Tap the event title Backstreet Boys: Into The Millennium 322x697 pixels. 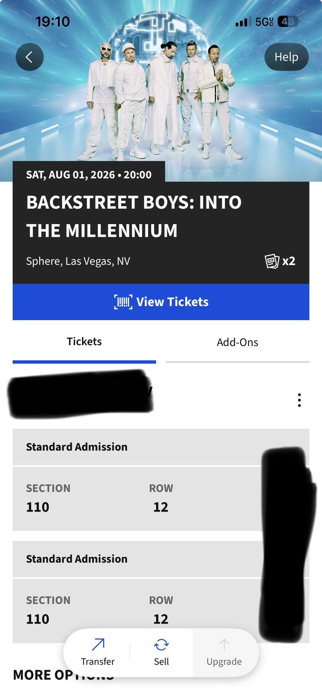coord(133,216)
